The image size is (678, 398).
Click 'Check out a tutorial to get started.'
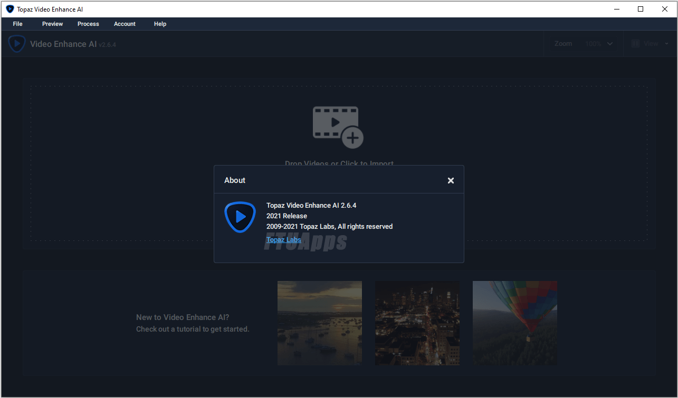pos(193,329)
